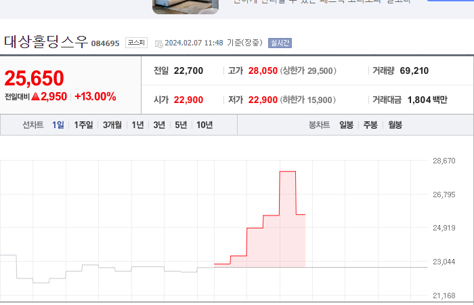Switch line chart to 1주일
The image size is (474, 305).
84,125
